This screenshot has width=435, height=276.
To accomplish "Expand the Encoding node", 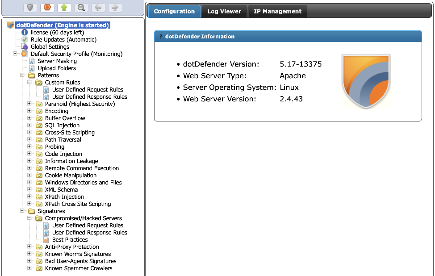I will [29, 111].
